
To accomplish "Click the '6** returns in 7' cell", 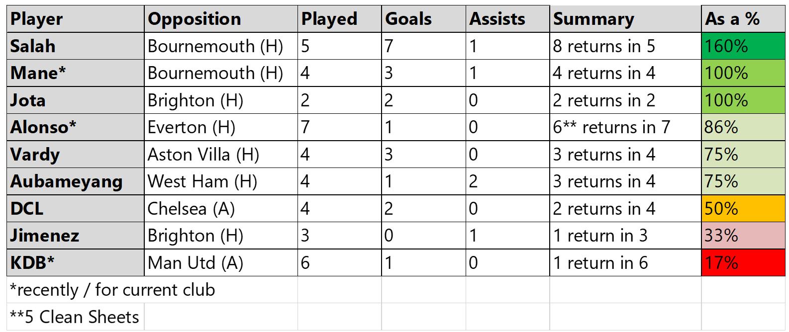I will click(x=625, y=127).
